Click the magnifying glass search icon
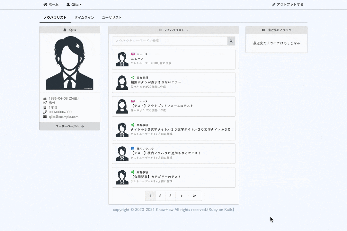The image size is (347, 231). pos(231,41)
